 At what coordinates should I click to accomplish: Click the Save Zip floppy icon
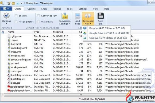click(100, 16)
